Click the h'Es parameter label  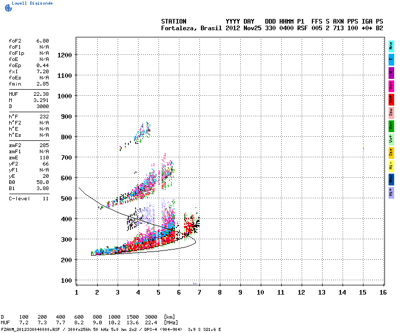coord(15,135)
